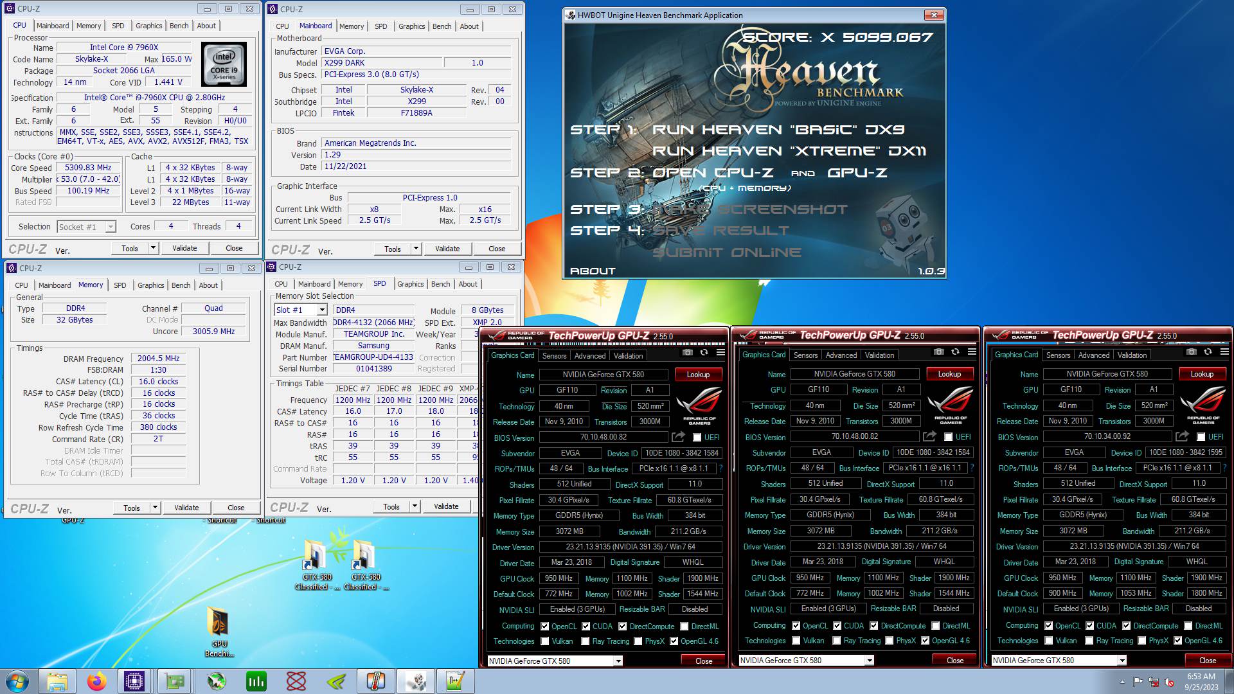Open Slot #1 dropdown in CPU-Z SPD window
The height and width of the screenshot is (694, 1234).
coord(322,310)
